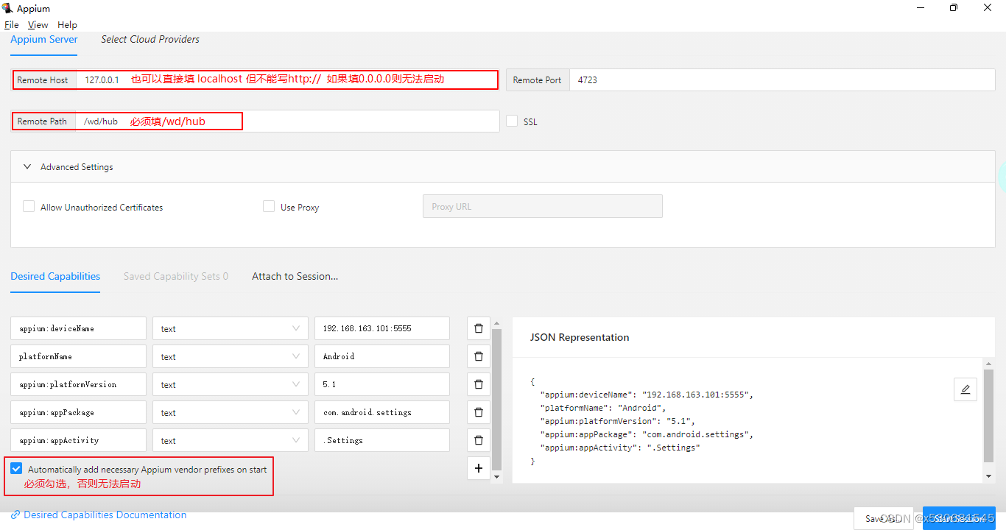Click the link icon beside Desired Capabilities Documentation
Viewport: 1006px width, 530px height.
point(16,514)
